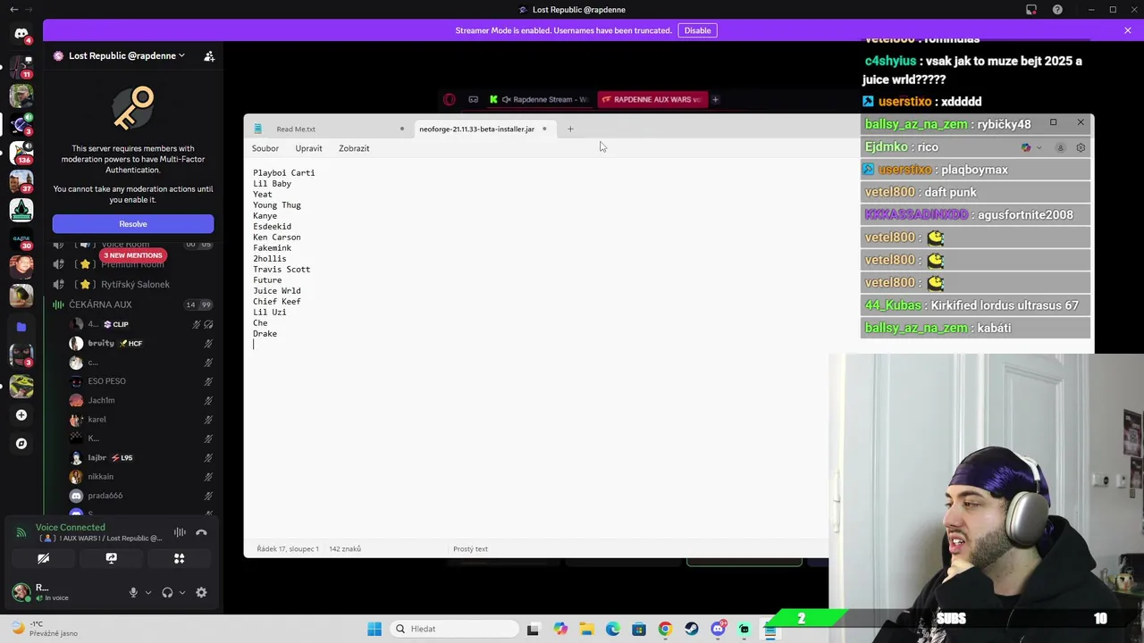This screenshot has height=643, width=1144.
Task: Open Discord direct messages home icon
Action: [x=21, y=34]
